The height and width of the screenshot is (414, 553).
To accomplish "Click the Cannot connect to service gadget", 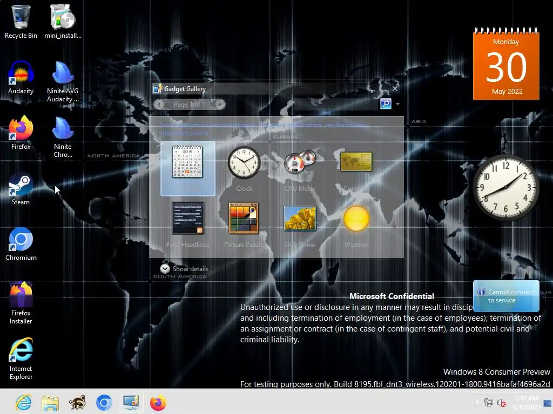I will (506, 296).
